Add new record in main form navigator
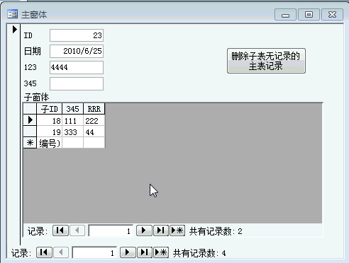The width and height of the screenshot is (349, 263). pyautogui.click(x=161, y=252)
